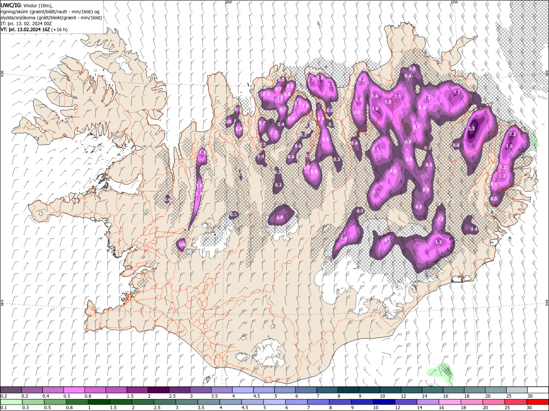The height and width of the screenshot is (411, 549).
Task: Pick the pink lower legend swatch between 18 and 20
Action: [471, 402]
